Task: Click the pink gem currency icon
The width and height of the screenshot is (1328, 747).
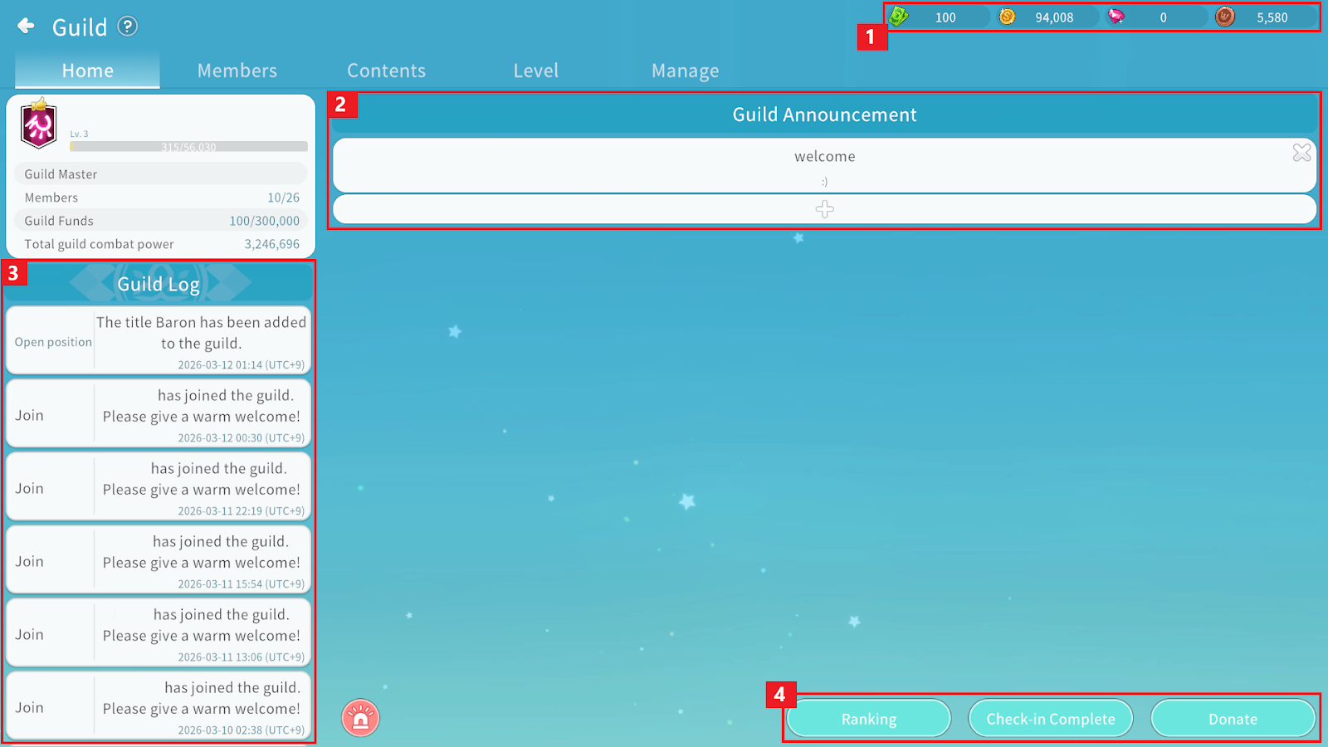Action: (1116, 17)
